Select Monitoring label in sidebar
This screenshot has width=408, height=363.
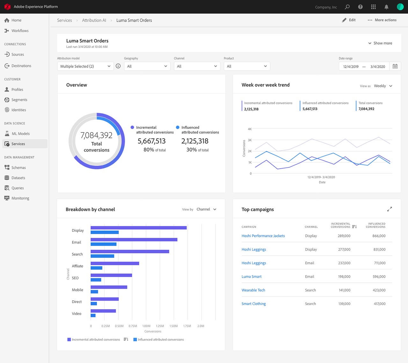[20, 198]
